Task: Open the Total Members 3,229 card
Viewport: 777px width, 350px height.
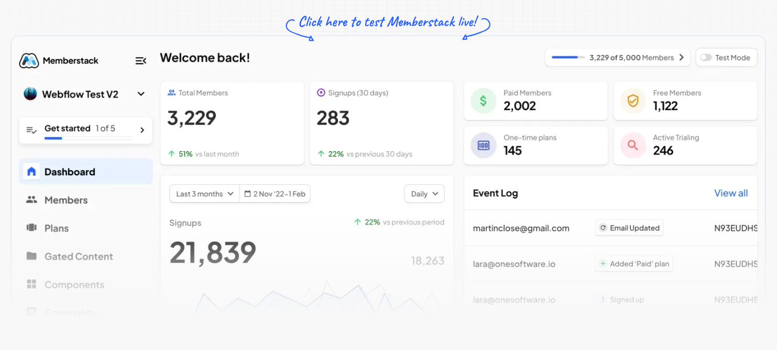Action: click(232, 123)
